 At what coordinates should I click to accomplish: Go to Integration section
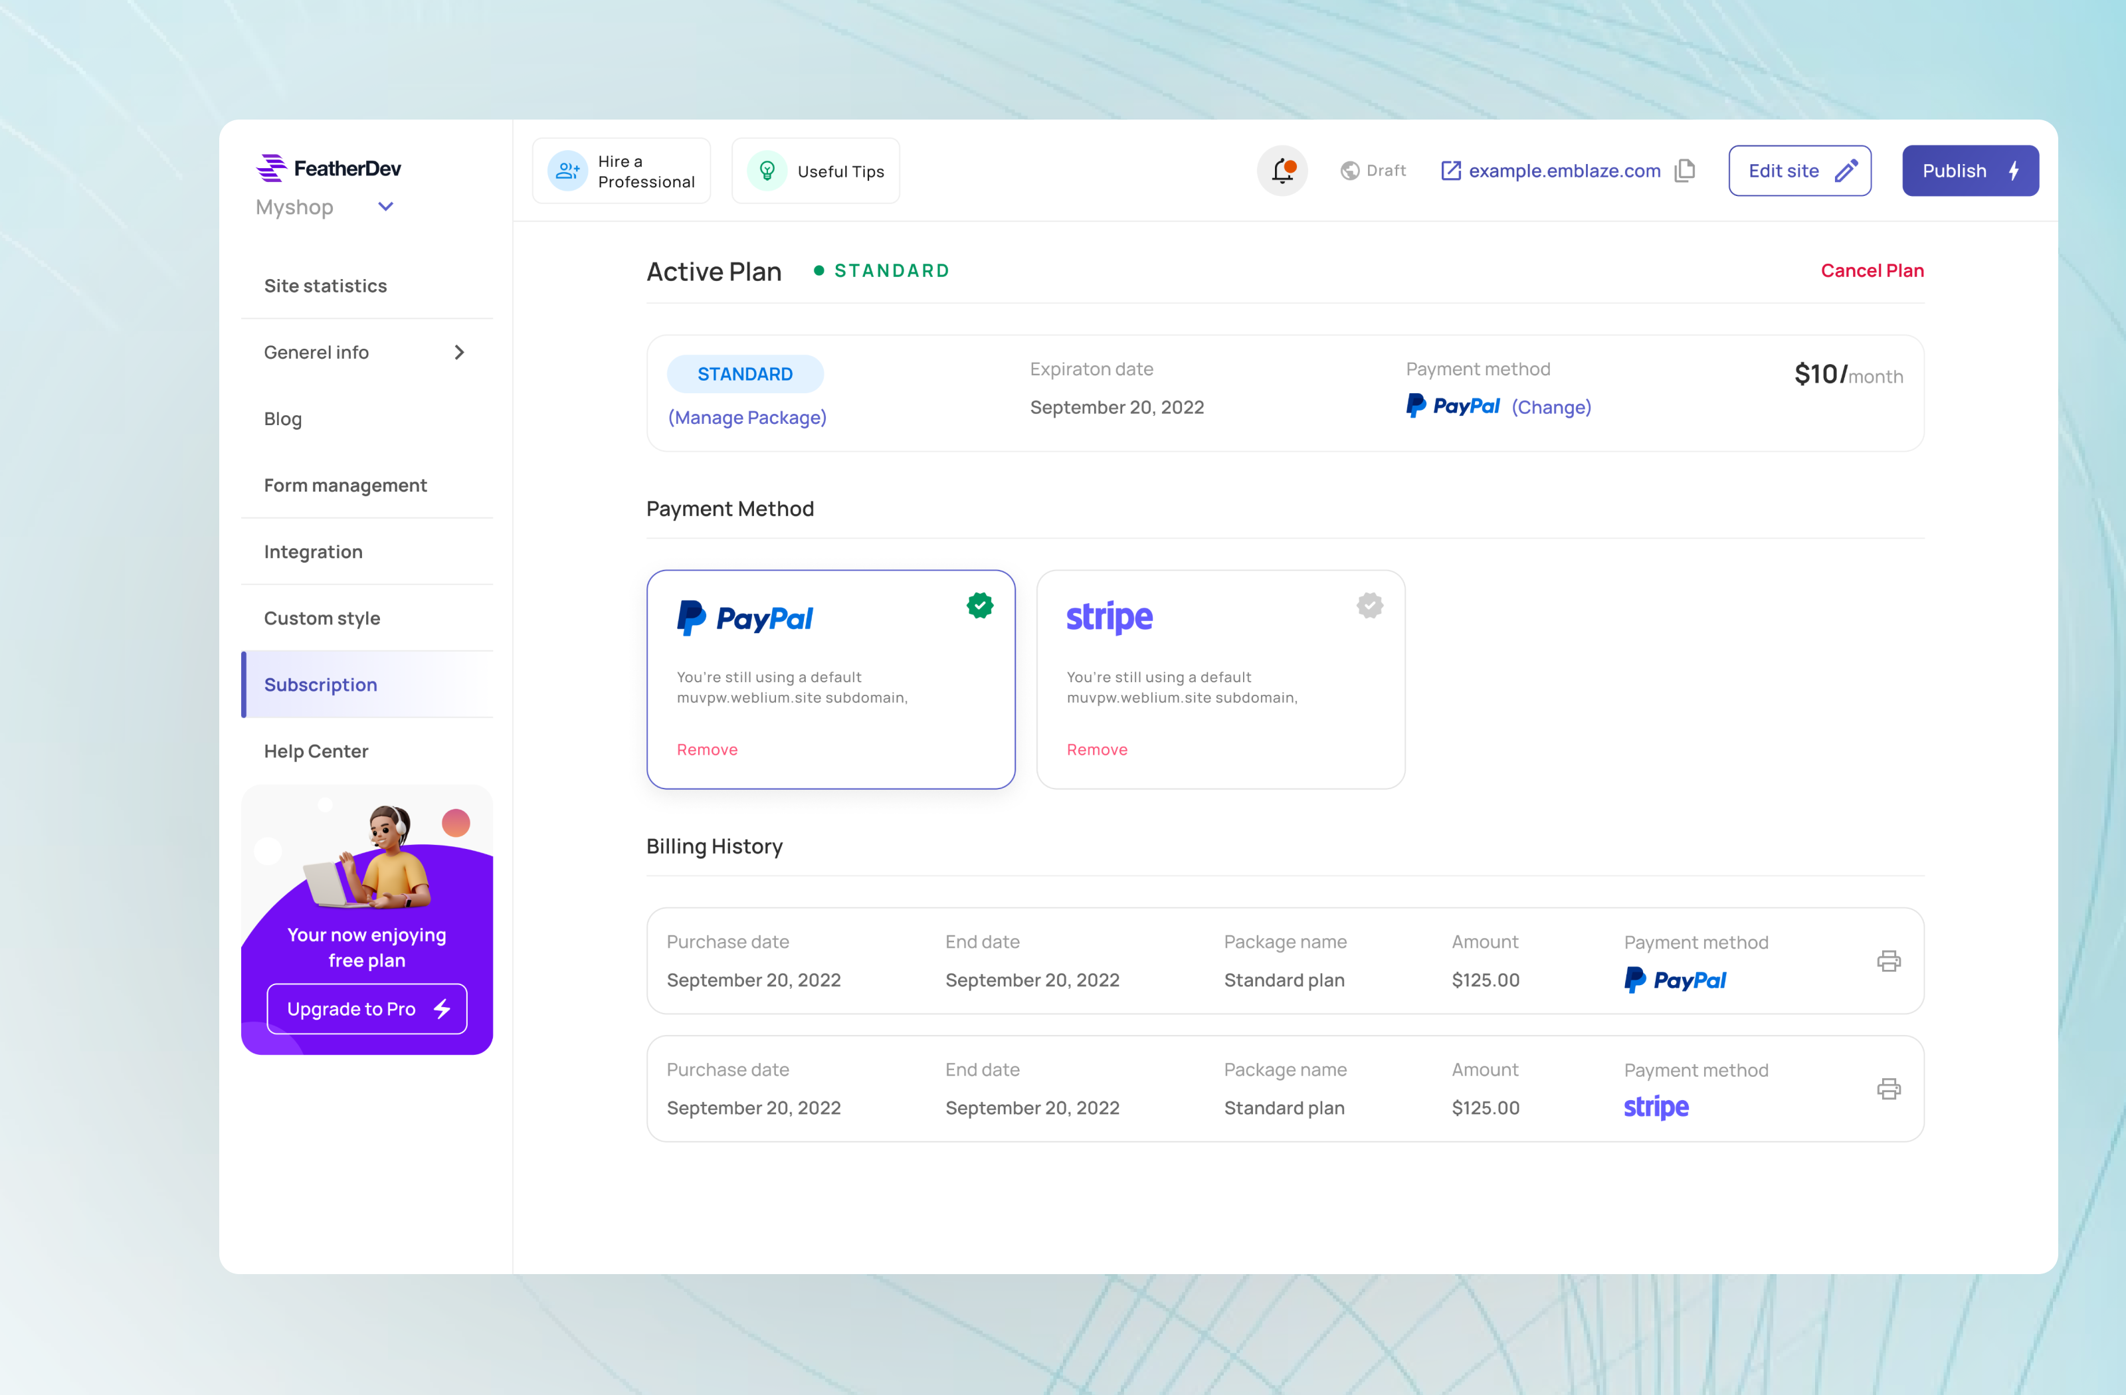tap(313, 552)
